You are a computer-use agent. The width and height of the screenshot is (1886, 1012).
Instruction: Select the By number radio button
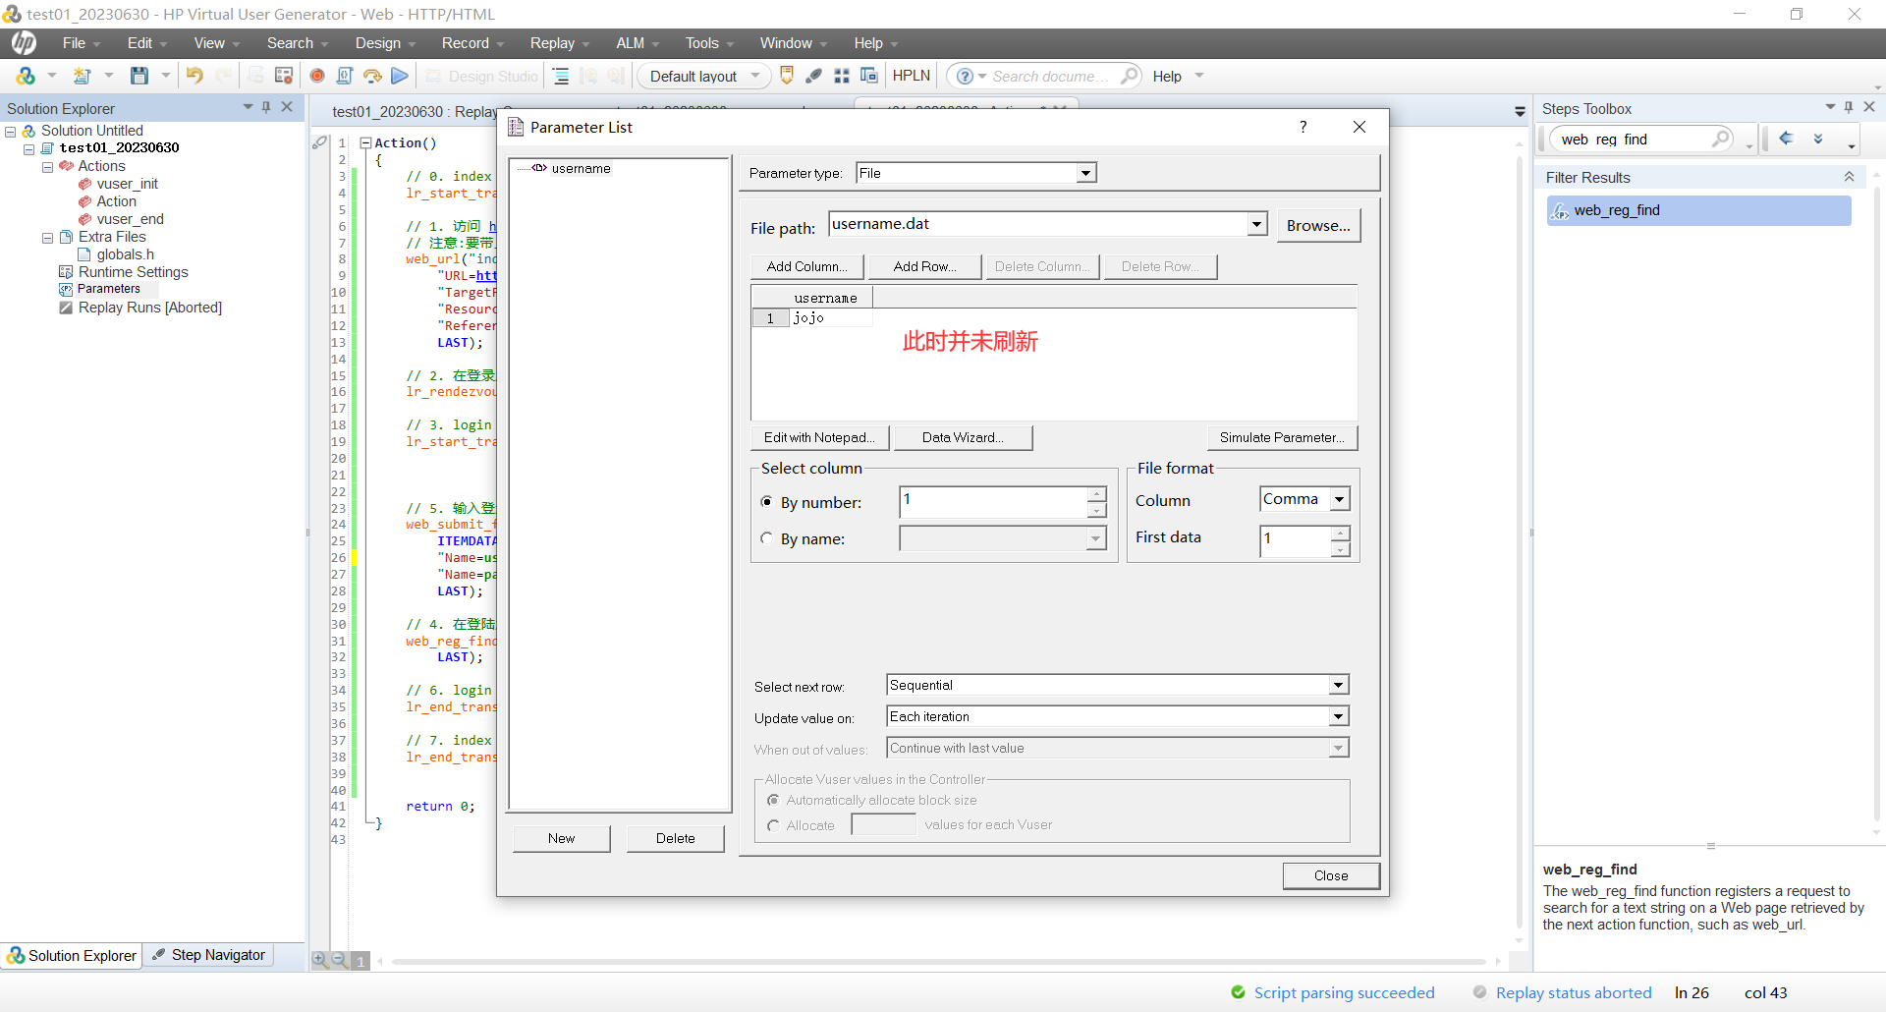[x=767, y=502]
